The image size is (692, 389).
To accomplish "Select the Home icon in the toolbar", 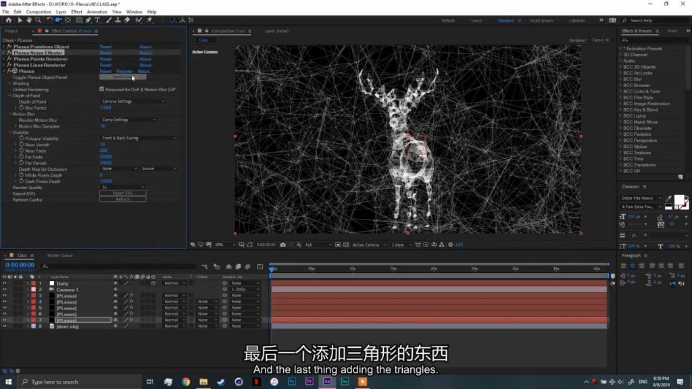I will click(8, 20).
